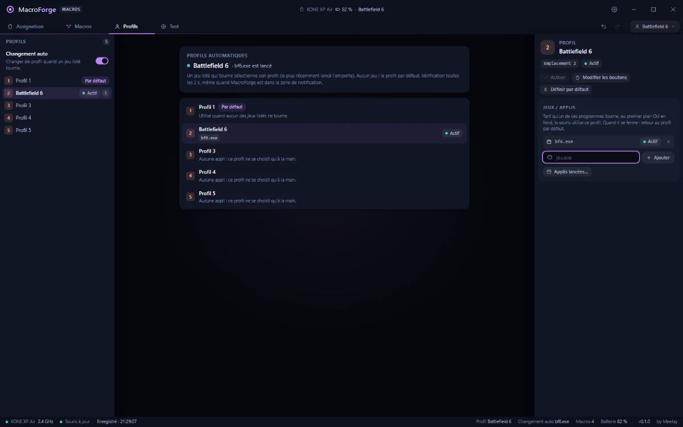Viewport: 683px width, 427px height.
Task: Click Profil Battlefield 6 in status bar
Action: pos(493,421)
